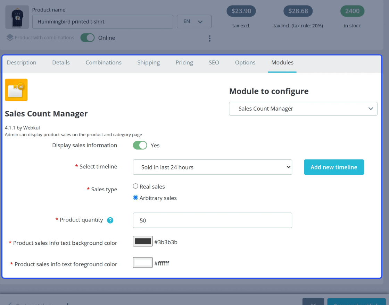389x305 pixels.
Task: Click the Product name input field
Action: (x=103, y=21)
